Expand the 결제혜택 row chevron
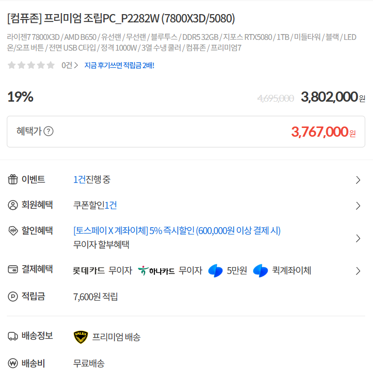The height and width of the screenshot is (379, 373). click(x=358, y=271)
